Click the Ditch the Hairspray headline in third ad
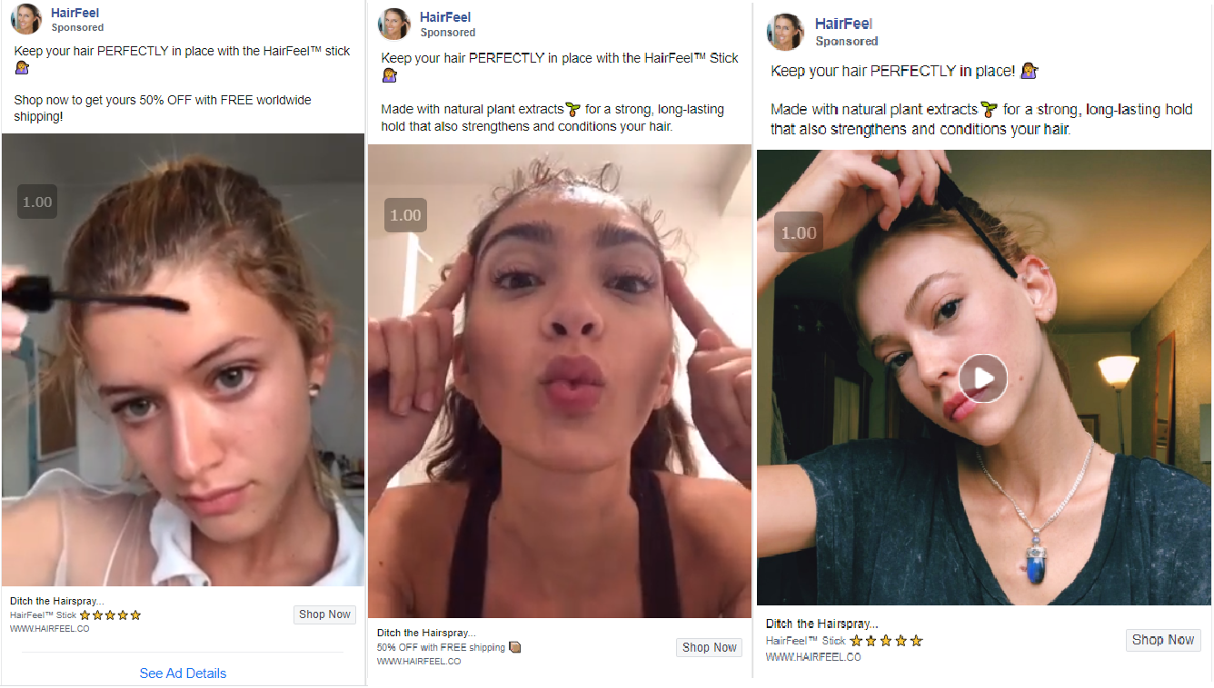 pyautogui.click(x=822, y=624)
